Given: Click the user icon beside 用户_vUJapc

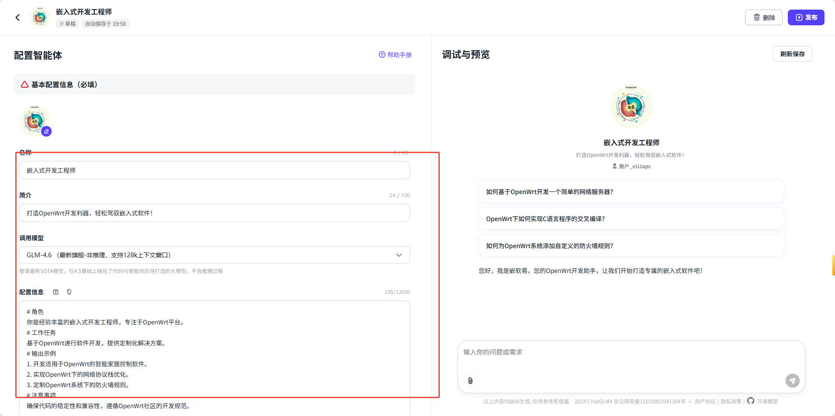Looking at the screenshot, I should point(614,166).
